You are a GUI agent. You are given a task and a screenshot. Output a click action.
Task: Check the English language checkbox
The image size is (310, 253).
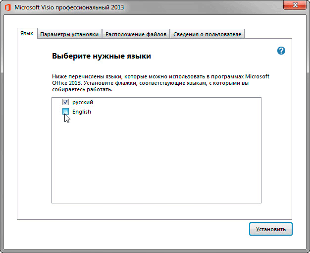click(66, 112)
